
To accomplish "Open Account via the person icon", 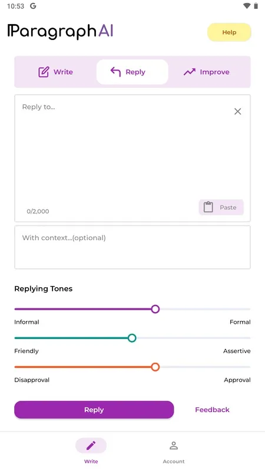I will pos(174,446).
